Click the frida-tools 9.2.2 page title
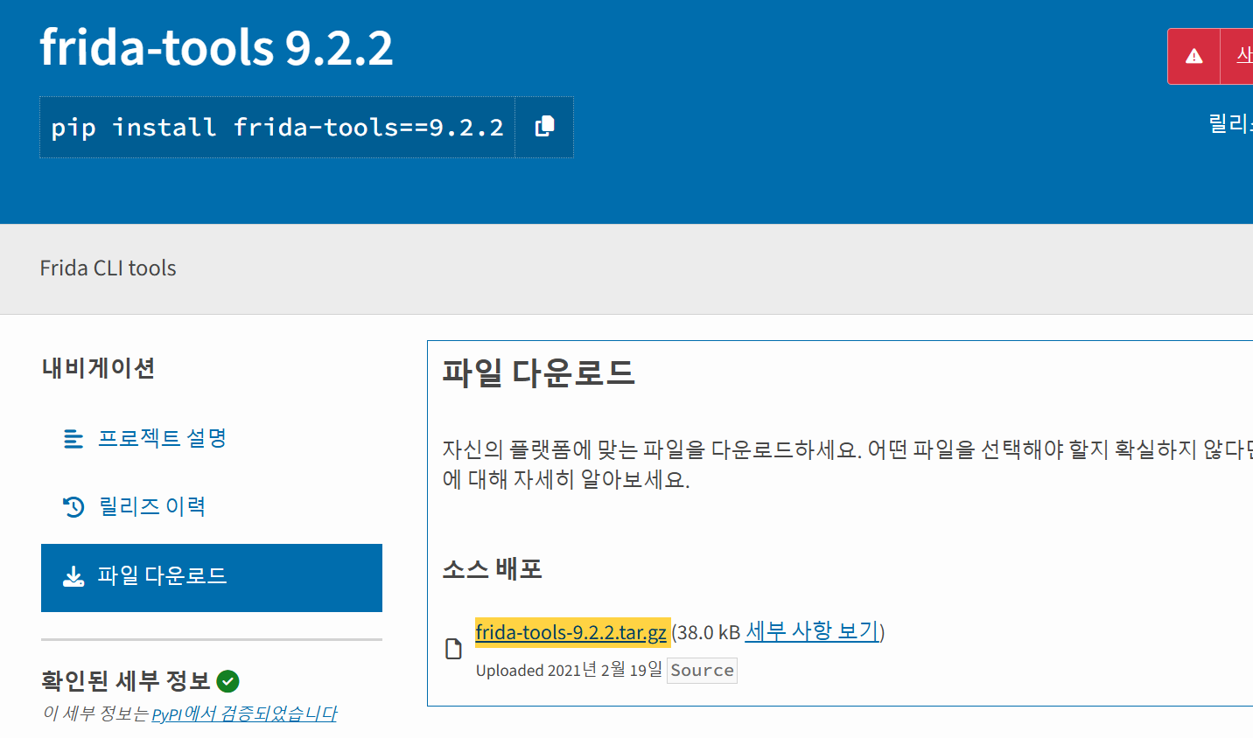1253x738 pixels. click(217, 47)
